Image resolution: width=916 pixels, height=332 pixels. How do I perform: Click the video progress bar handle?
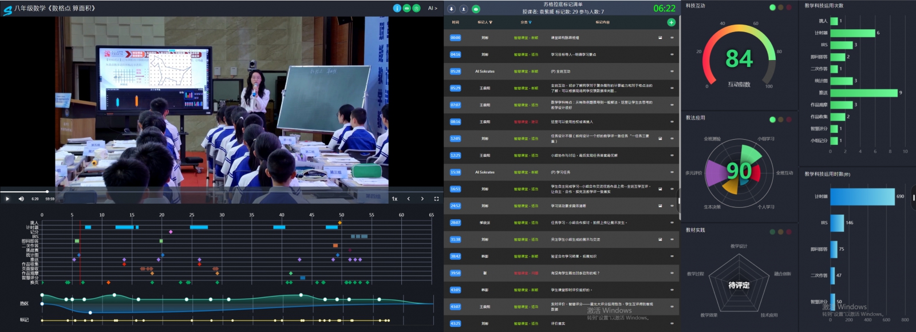[x=47, y=191]
